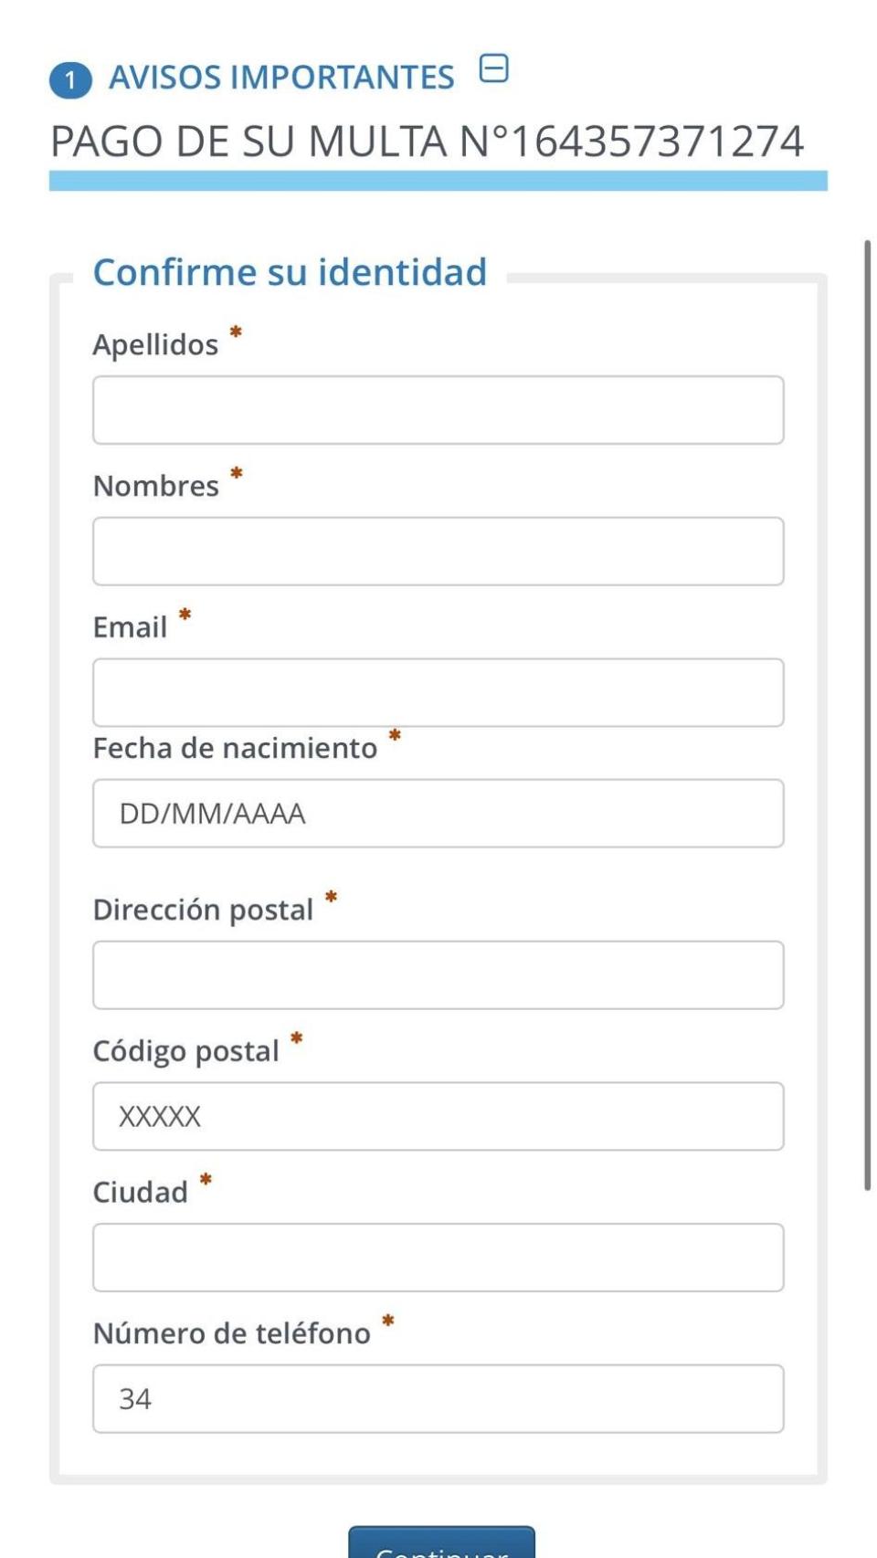The width and height of the screenshot is (877, 1558).
Task: Click inside the Nombres text box
Action: pyautogui.click(x=437, y=550)
